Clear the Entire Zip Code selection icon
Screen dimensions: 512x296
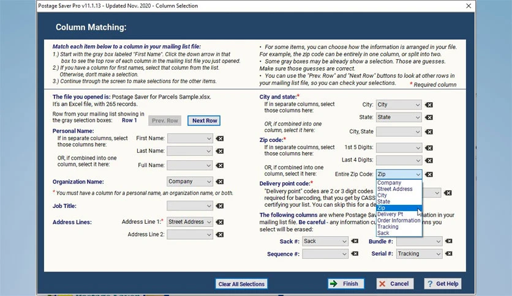click(x=429, y=174)
